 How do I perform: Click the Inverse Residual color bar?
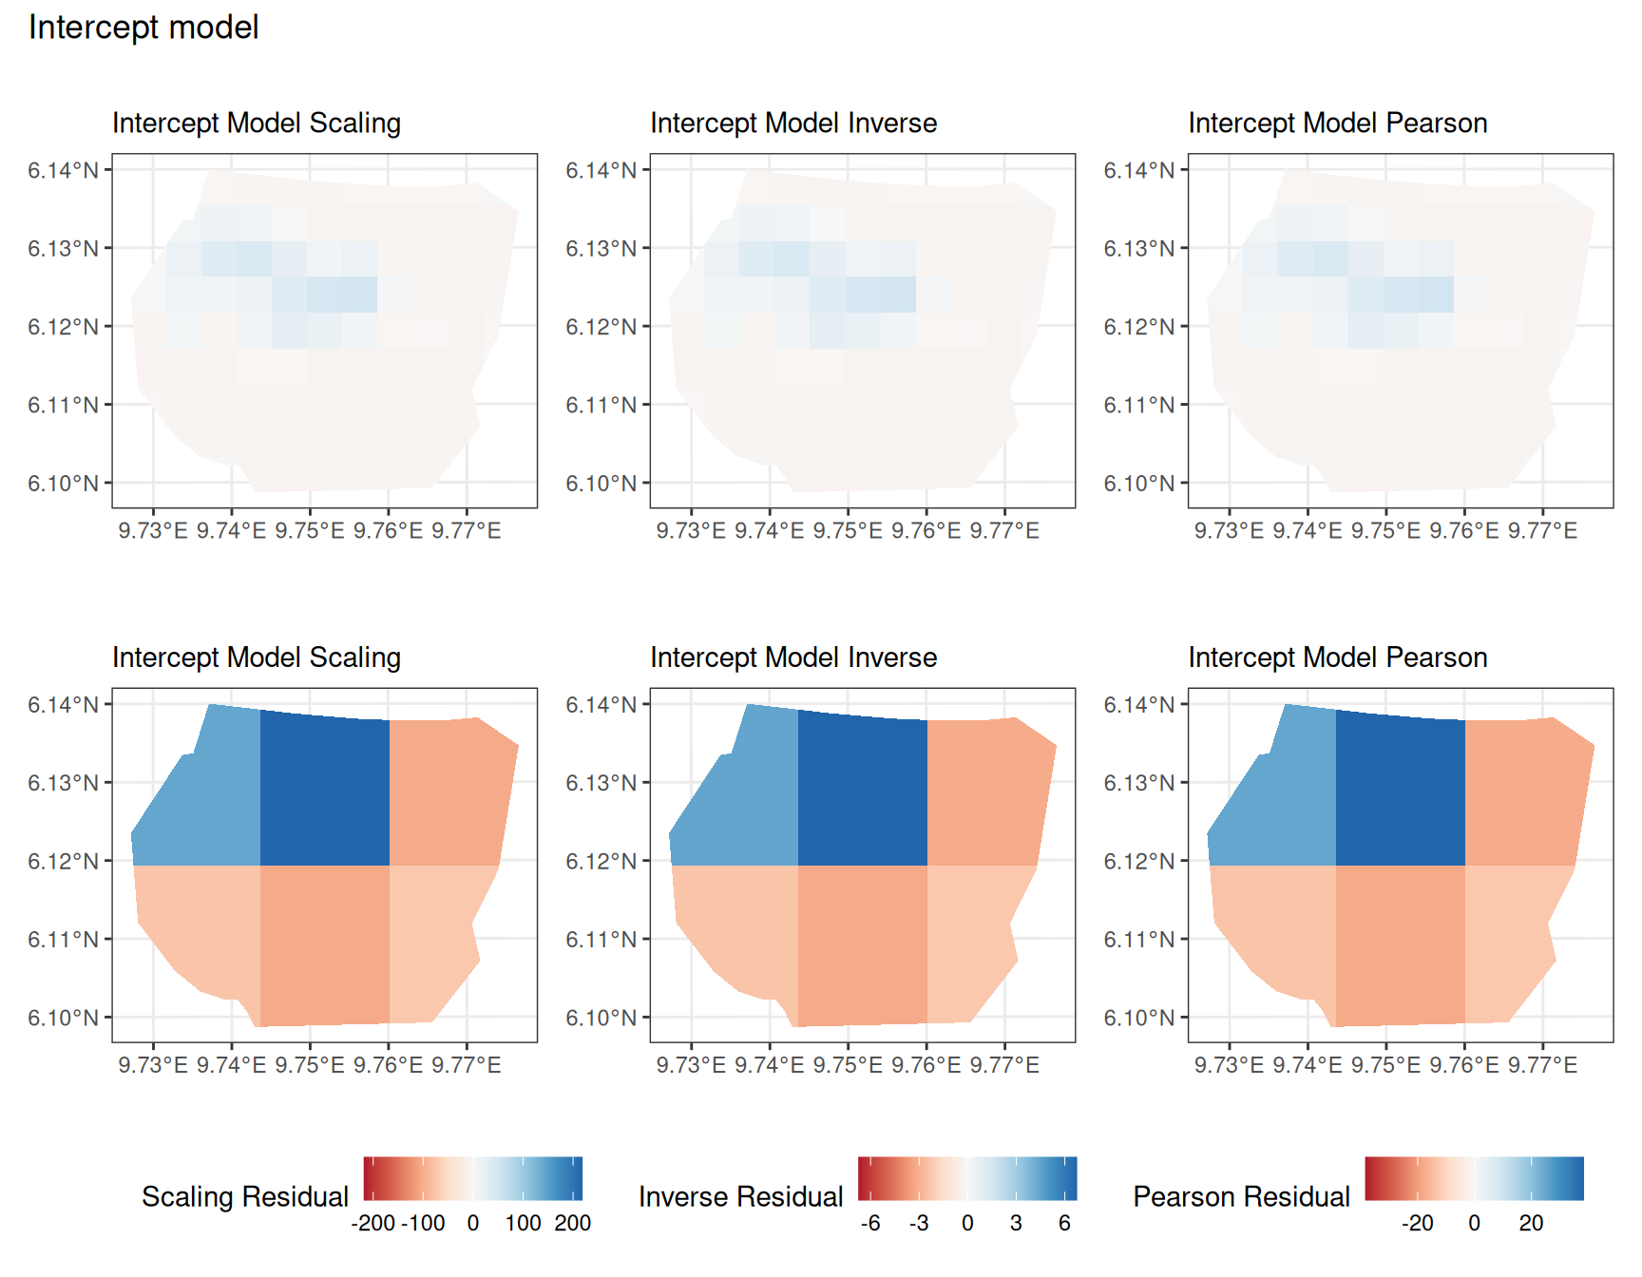pos(967,1178)
